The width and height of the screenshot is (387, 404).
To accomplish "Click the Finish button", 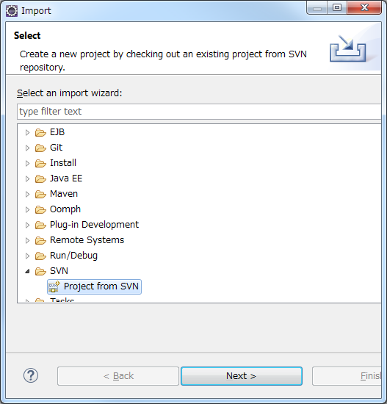I will coord(347,376).
